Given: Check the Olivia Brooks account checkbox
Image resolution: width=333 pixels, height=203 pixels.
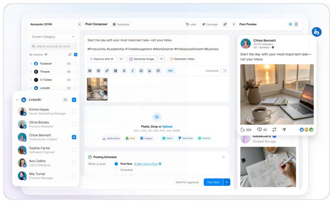Looking at the screenshot, I should (x=74, y=124).
